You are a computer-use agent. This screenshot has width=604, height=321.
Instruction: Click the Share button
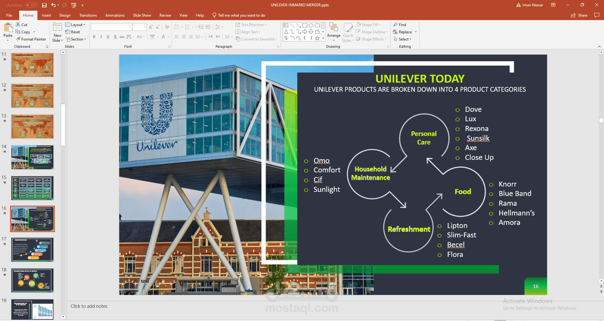[x=579, y=15]
